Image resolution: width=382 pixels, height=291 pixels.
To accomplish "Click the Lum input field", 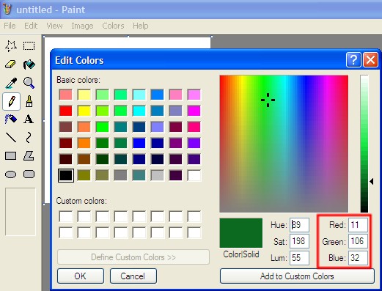I will pos(299,258).
